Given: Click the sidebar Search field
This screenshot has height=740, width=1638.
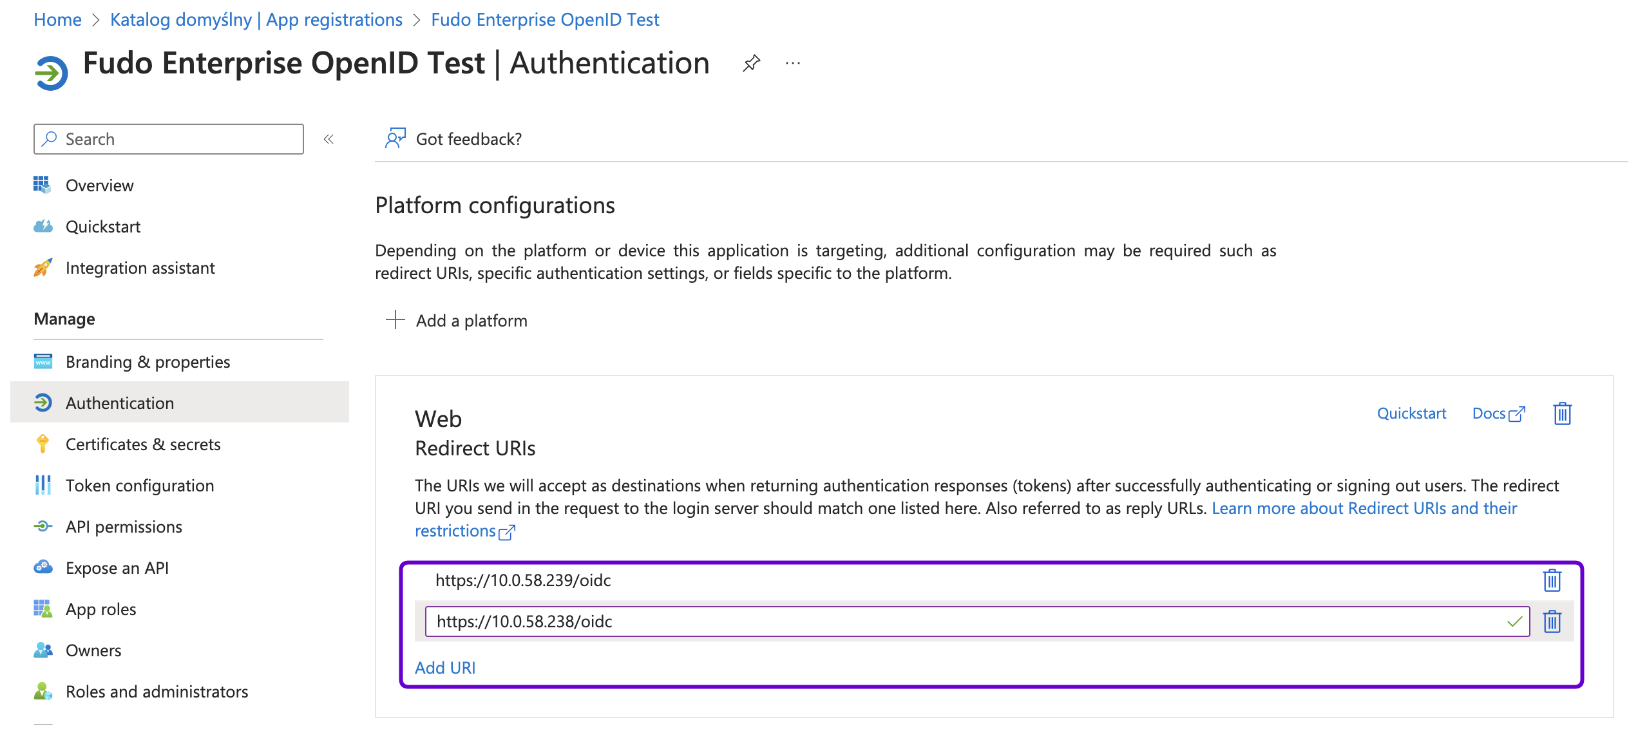Looking at the screenshot, I should point(169,139).
